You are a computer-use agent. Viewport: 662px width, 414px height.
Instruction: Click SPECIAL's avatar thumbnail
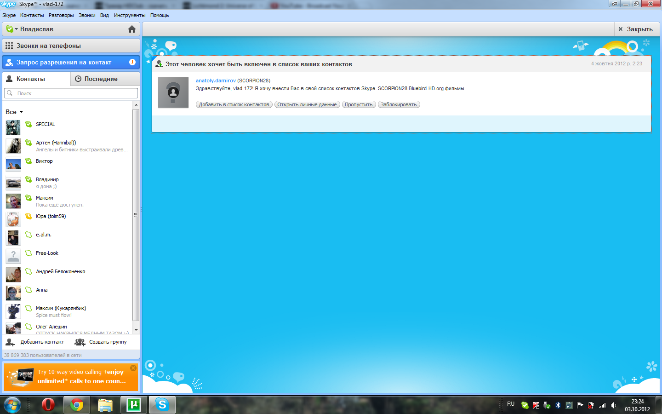[x=13, y=127]
